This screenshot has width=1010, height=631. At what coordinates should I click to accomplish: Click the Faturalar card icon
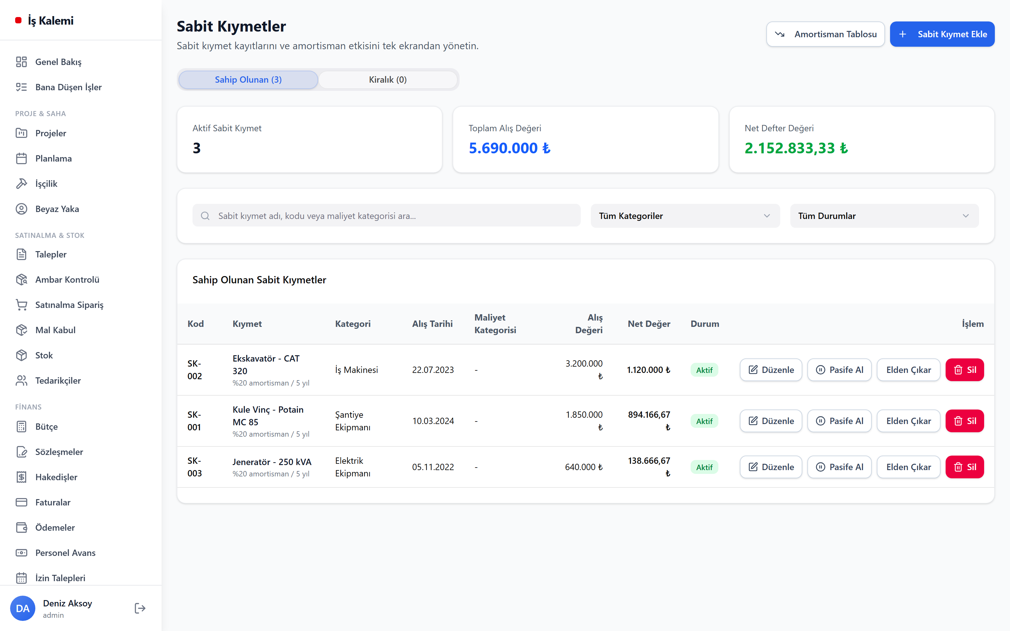coord(21,502)
